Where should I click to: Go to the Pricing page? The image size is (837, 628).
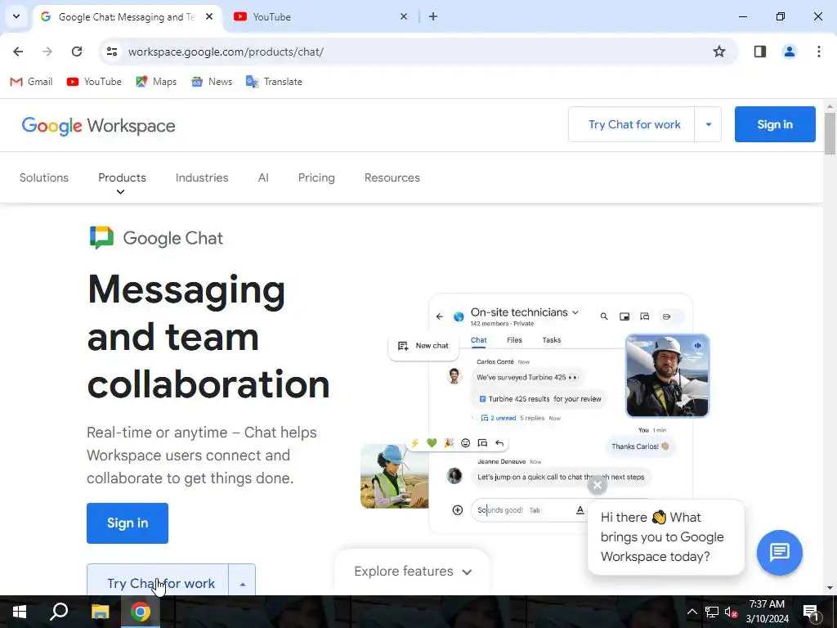tap(316, 177)
